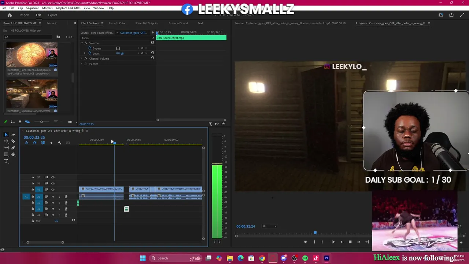Activate the Pen tool
This screenshot has width=469, height=264.
click(13, 148)
